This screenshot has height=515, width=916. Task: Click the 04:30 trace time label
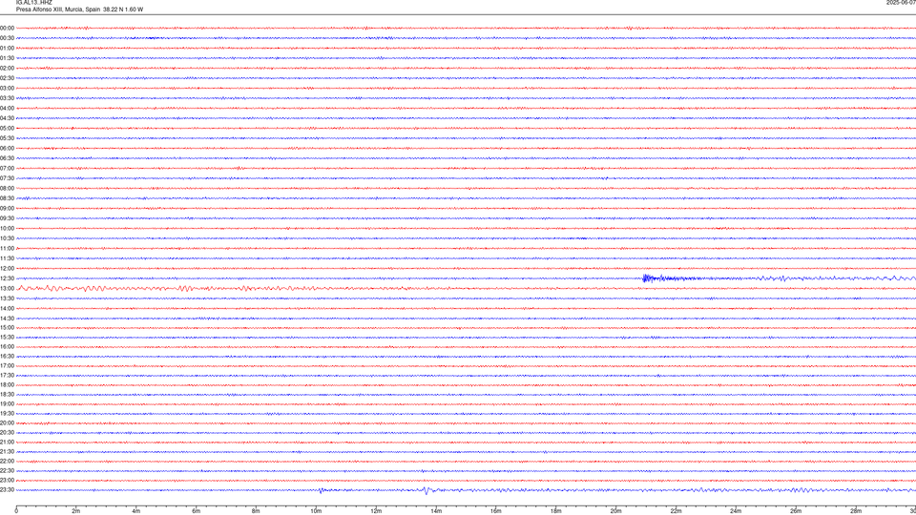point(7,118)
